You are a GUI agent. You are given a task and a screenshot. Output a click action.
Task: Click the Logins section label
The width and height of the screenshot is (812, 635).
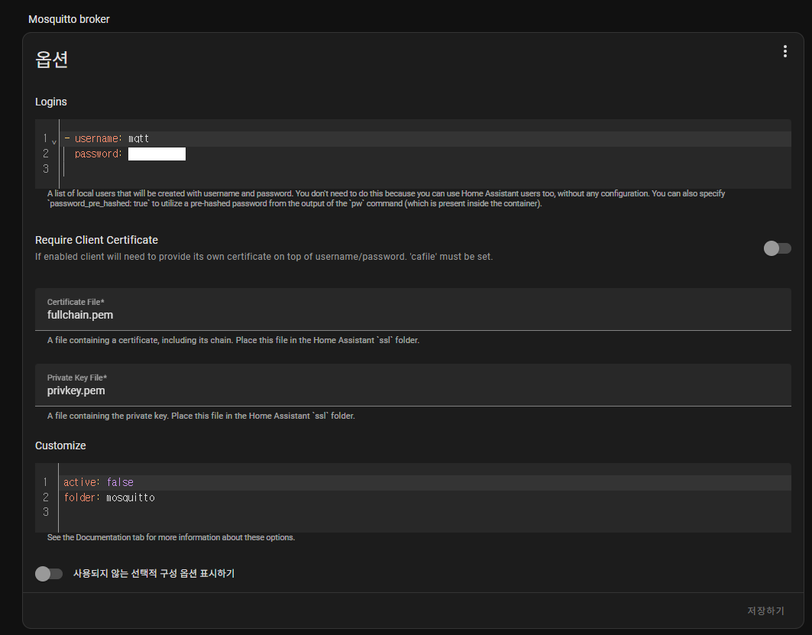50,102
